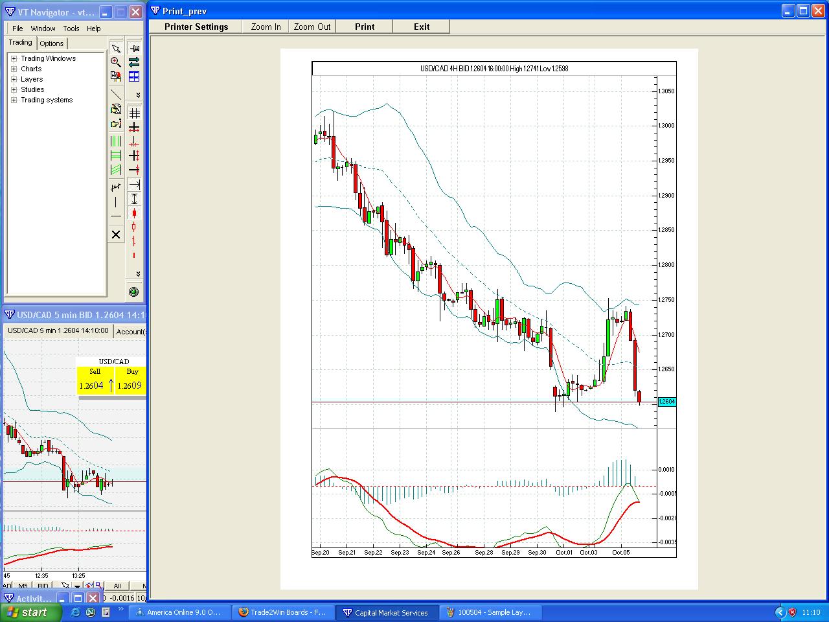Click Zoom Out in print preview
829x622 pixels.
coord(312,27)
